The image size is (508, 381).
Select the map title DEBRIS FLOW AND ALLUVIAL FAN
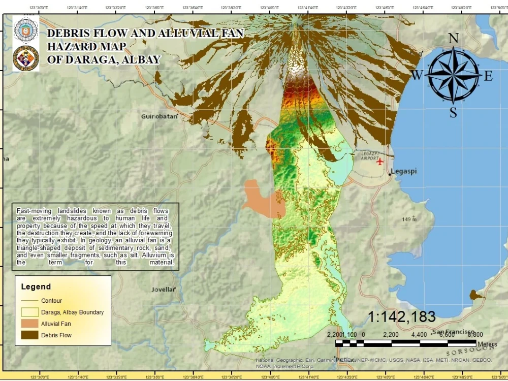pos(145,33)
